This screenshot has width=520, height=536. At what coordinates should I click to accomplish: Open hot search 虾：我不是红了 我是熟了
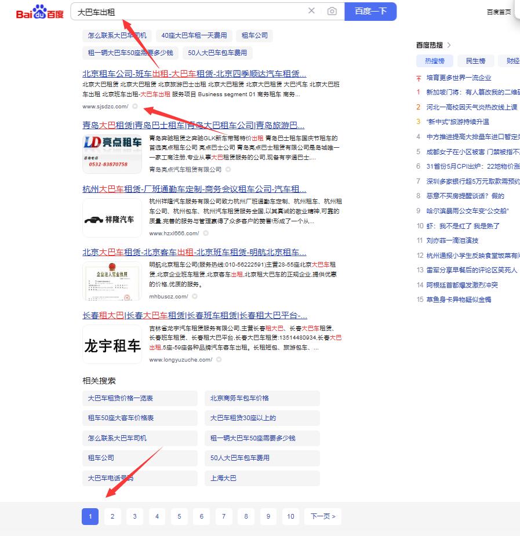click(463, 226)
